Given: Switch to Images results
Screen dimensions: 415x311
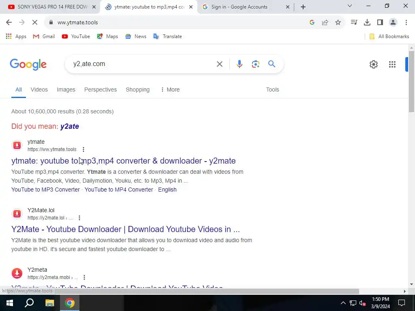Looking at the screenshot, I should coord(66,89).
